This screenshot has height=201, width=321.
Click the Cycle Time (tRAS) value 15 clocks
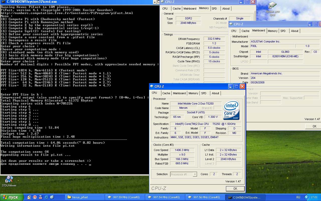click(214, 61)
